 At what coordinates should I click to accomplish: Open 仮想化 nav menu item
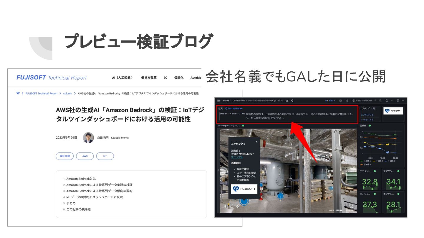point(179,78)
